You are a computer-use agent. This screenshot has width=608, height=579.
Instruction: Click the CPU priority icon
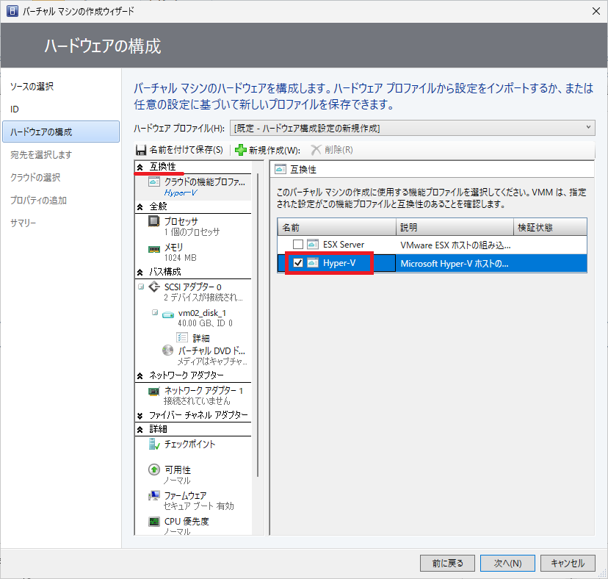pyautogui.click(x=154, y=522)
